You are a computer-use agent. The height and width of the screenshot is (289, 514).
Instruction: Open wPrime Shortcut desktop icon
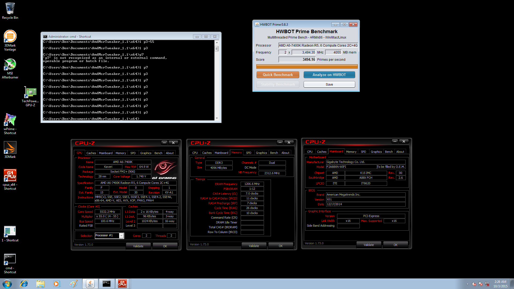point(10,124)
